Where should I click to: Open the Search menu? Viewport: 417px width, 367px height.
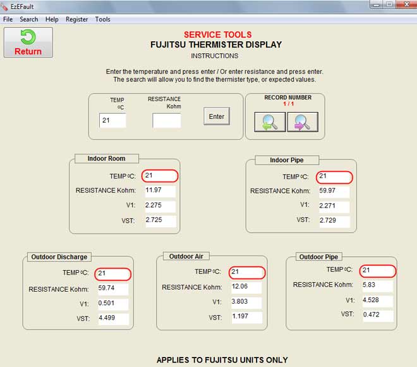click(x=29, y=20)
